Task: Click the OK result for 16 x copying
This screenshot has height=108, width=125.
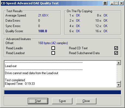Action: click(x=106, y=31)
